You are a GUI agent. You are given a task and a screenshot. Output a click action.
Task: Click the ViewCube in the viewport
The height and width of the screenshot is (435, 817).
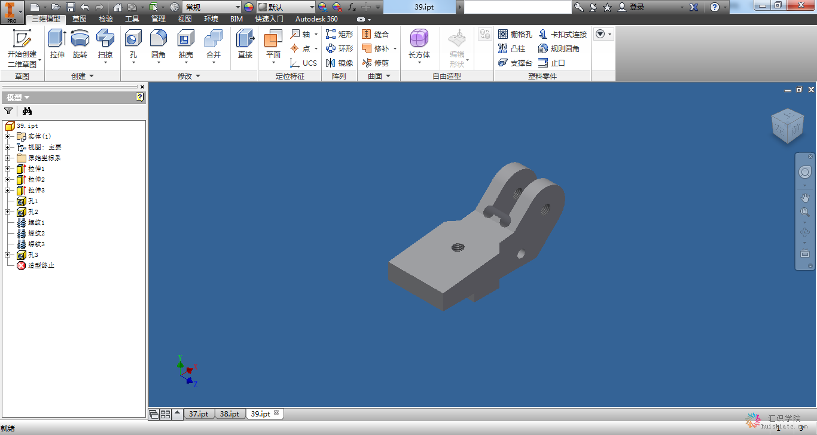coord(787,125)
